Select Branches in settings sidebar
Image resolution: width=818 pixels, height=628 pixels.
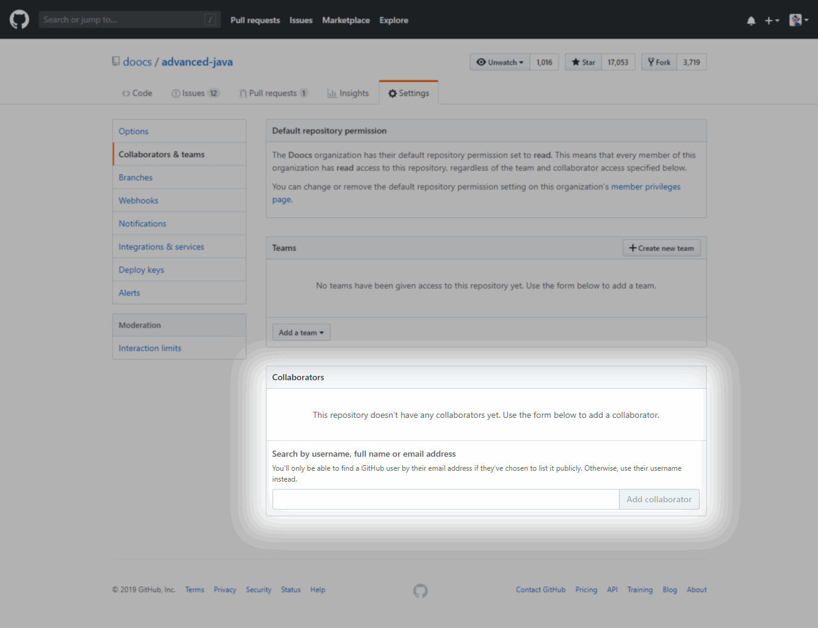pos(135,177)
